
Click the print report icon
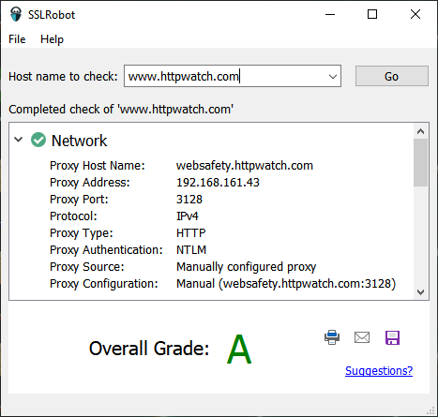[x=332, y=337]
